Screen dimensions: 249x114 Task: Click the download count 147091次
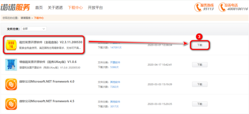pos(116,47)
